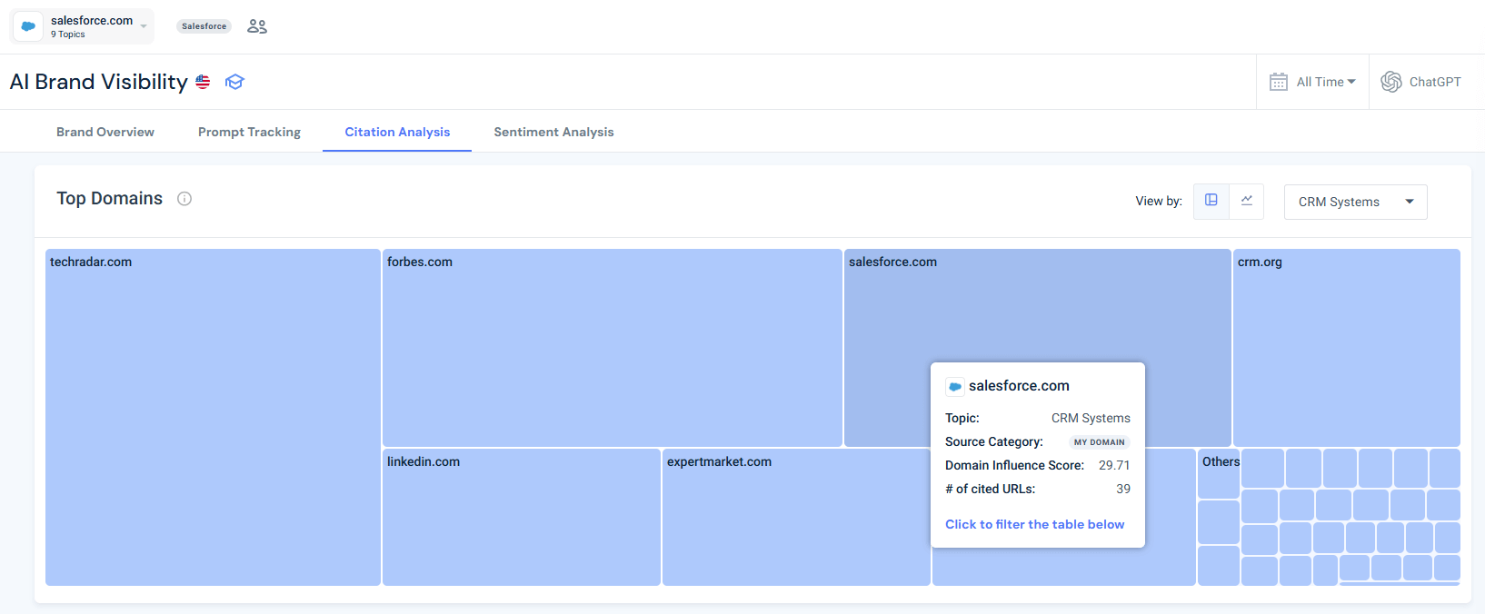Open the Brand Overview tab

[x=105, y=132]
